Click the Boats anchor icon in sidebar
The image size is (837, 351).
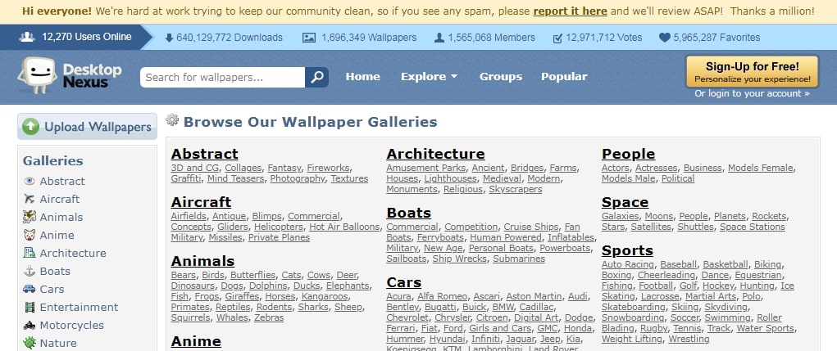tap(30, 271)
